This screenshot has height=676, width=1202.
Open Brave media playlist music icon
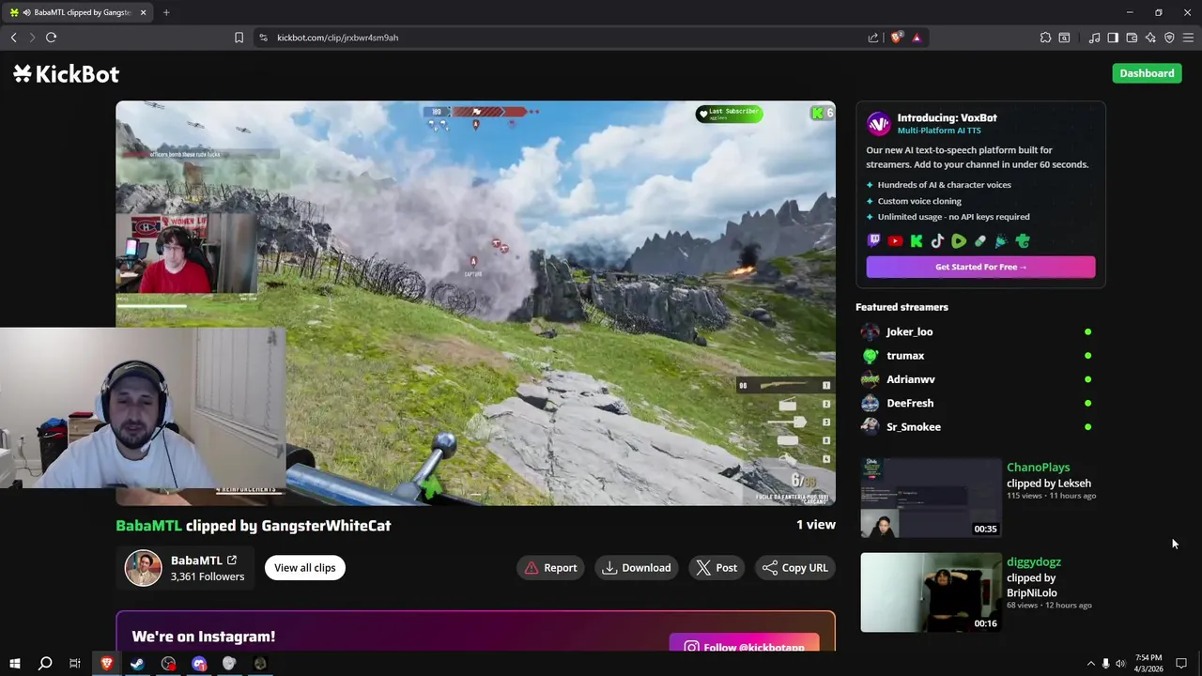[x=1094, y=38]
